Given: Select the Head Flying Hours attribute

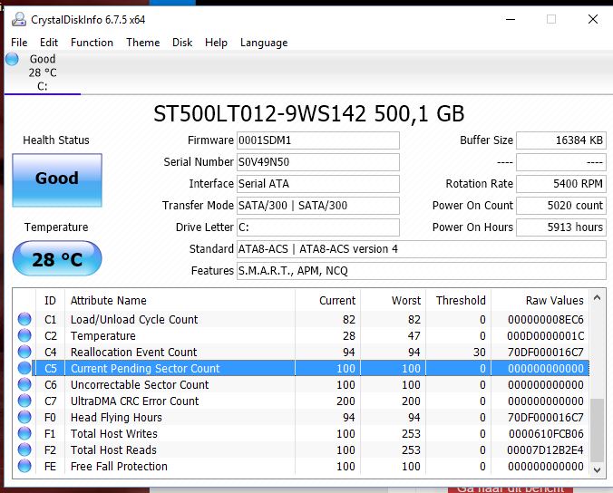Looking at the screenshot, I should 116,418.
